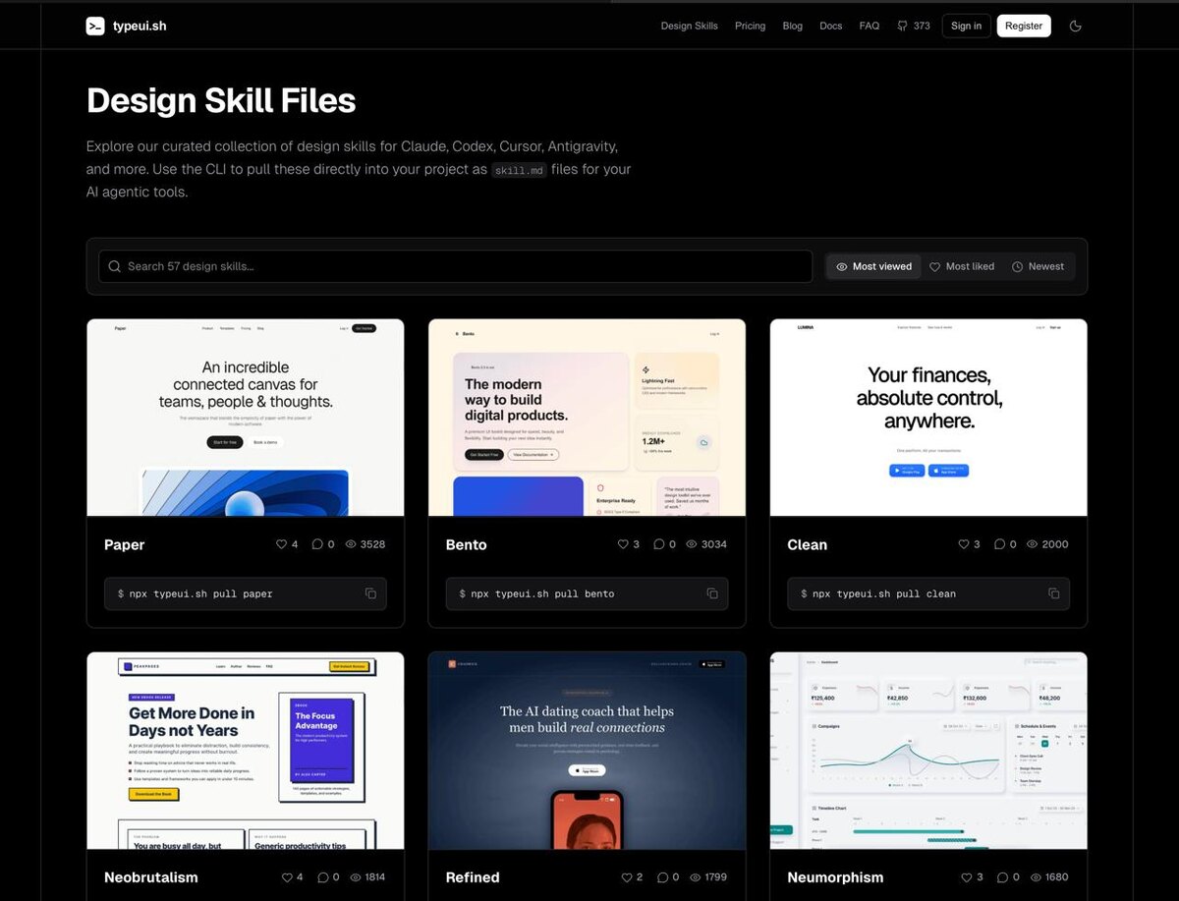Open the Bento preview thumbnail
Screen dimensions: 1179x901
(x=587, y=418)
